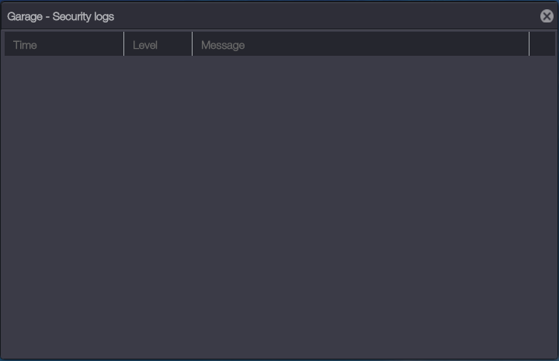This screenshot has width=559, height=361.
Task: Click the bottom-right corner of the logs list
Action: coord(550,352)
